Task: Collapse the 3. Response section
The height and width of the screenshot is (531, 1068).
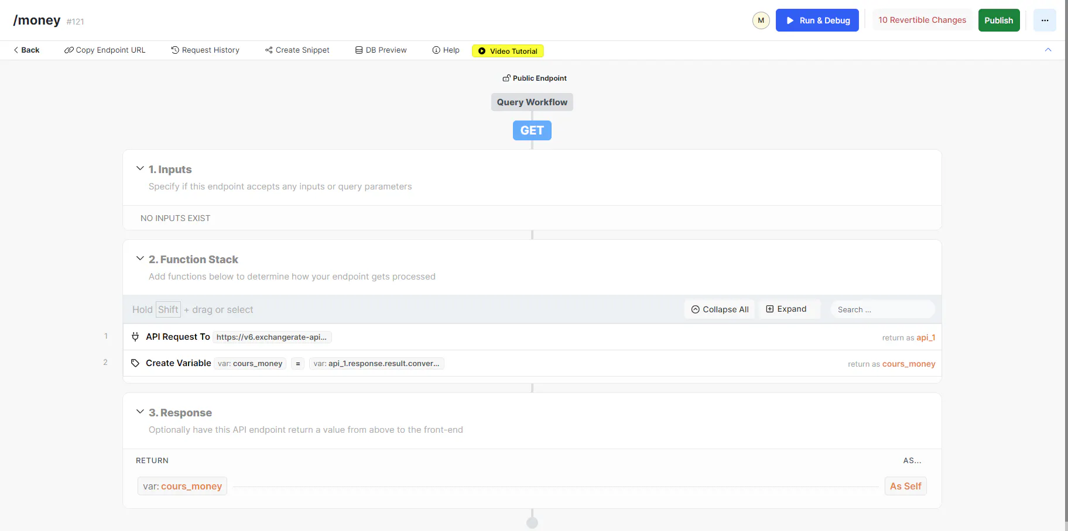Action: point(140,412)
